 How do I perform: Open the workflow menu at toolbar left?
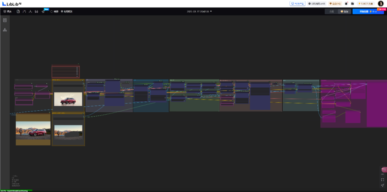(x=8, y=11)
